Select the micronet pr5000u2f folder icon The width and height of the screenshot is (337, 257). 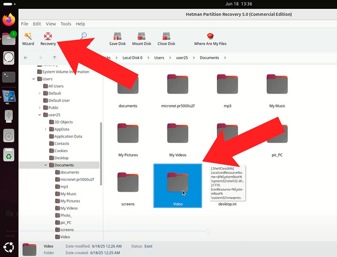177,84
